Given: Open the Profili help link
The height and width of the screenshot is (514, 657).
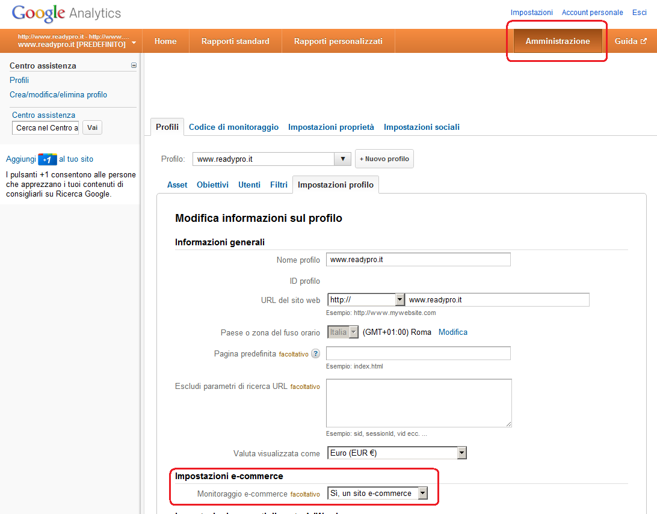Looking at the screenshot, I should point(19,80).
